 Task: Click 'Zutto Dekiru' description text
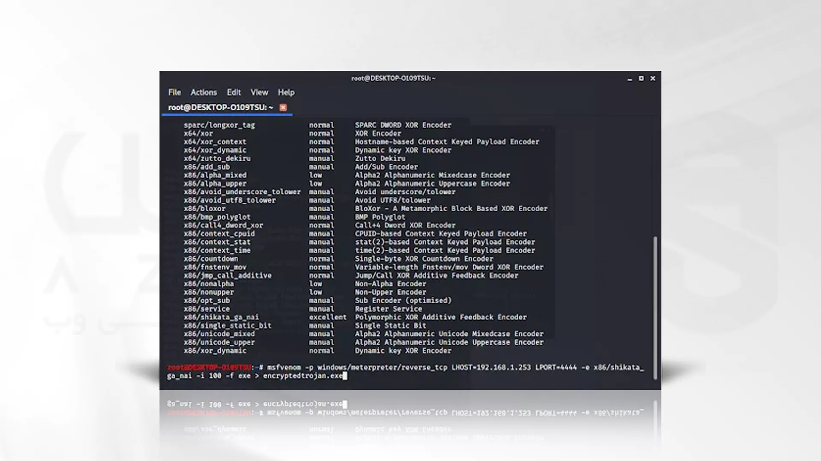tap(380, 158)
